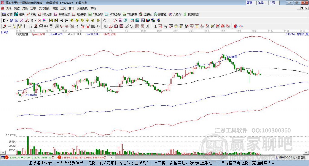Select the red pencil drawing tool
The height and width of the screenshot is (166, 309).
click(4, 26)
